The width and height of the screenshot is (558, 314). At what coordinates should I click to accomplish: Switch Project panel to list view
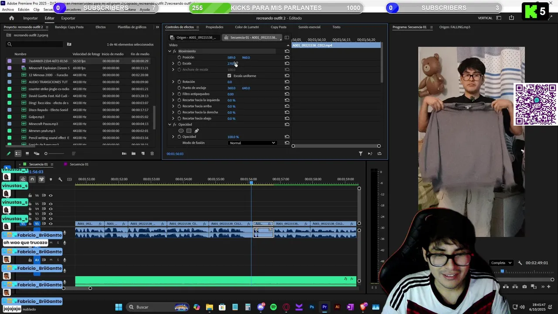tap(18, 154)
